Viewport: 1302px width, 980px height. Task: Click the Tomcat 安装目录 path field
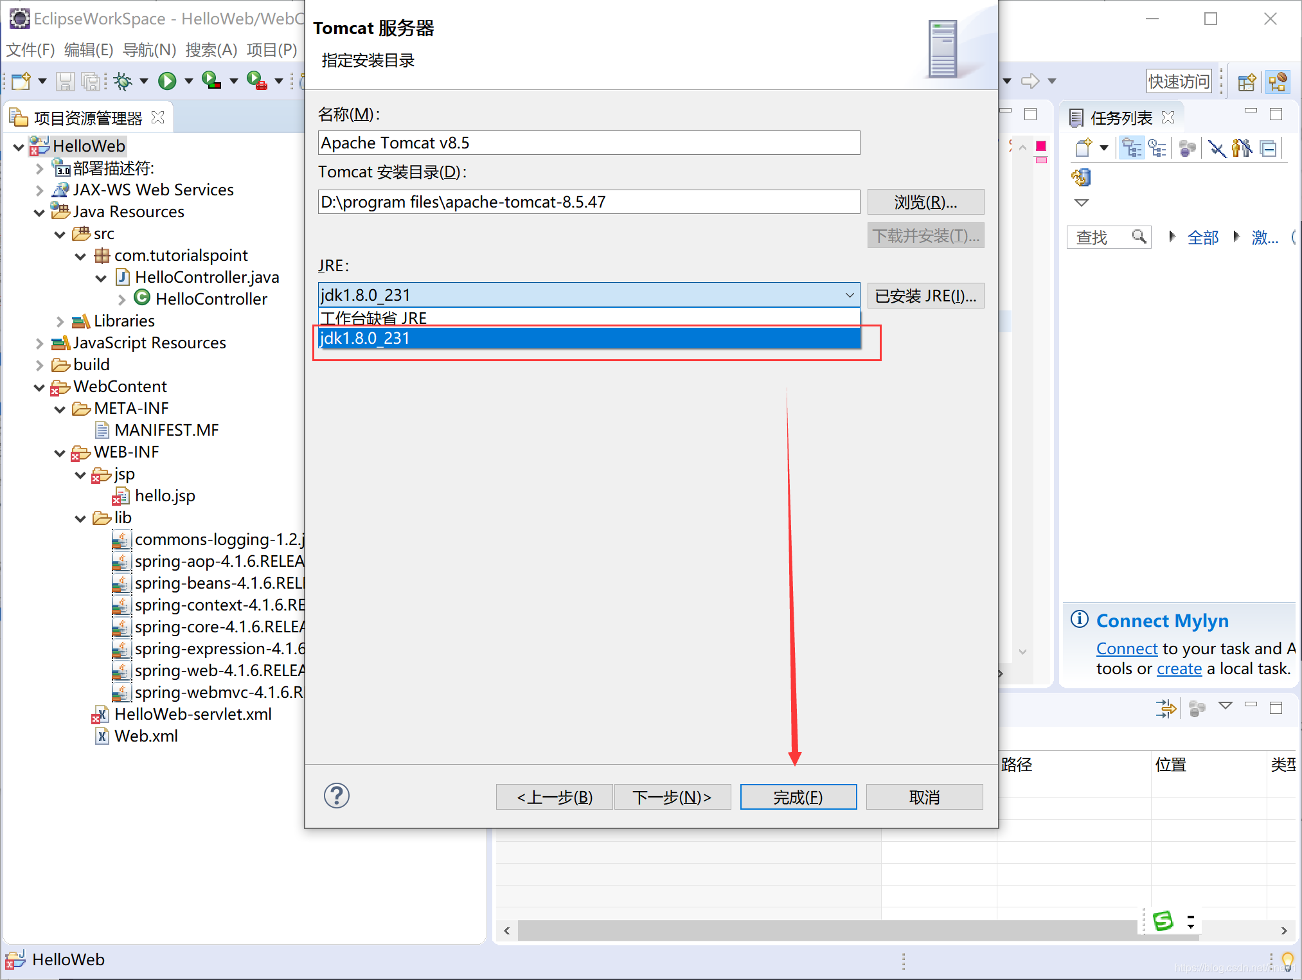tap(588, 202)
